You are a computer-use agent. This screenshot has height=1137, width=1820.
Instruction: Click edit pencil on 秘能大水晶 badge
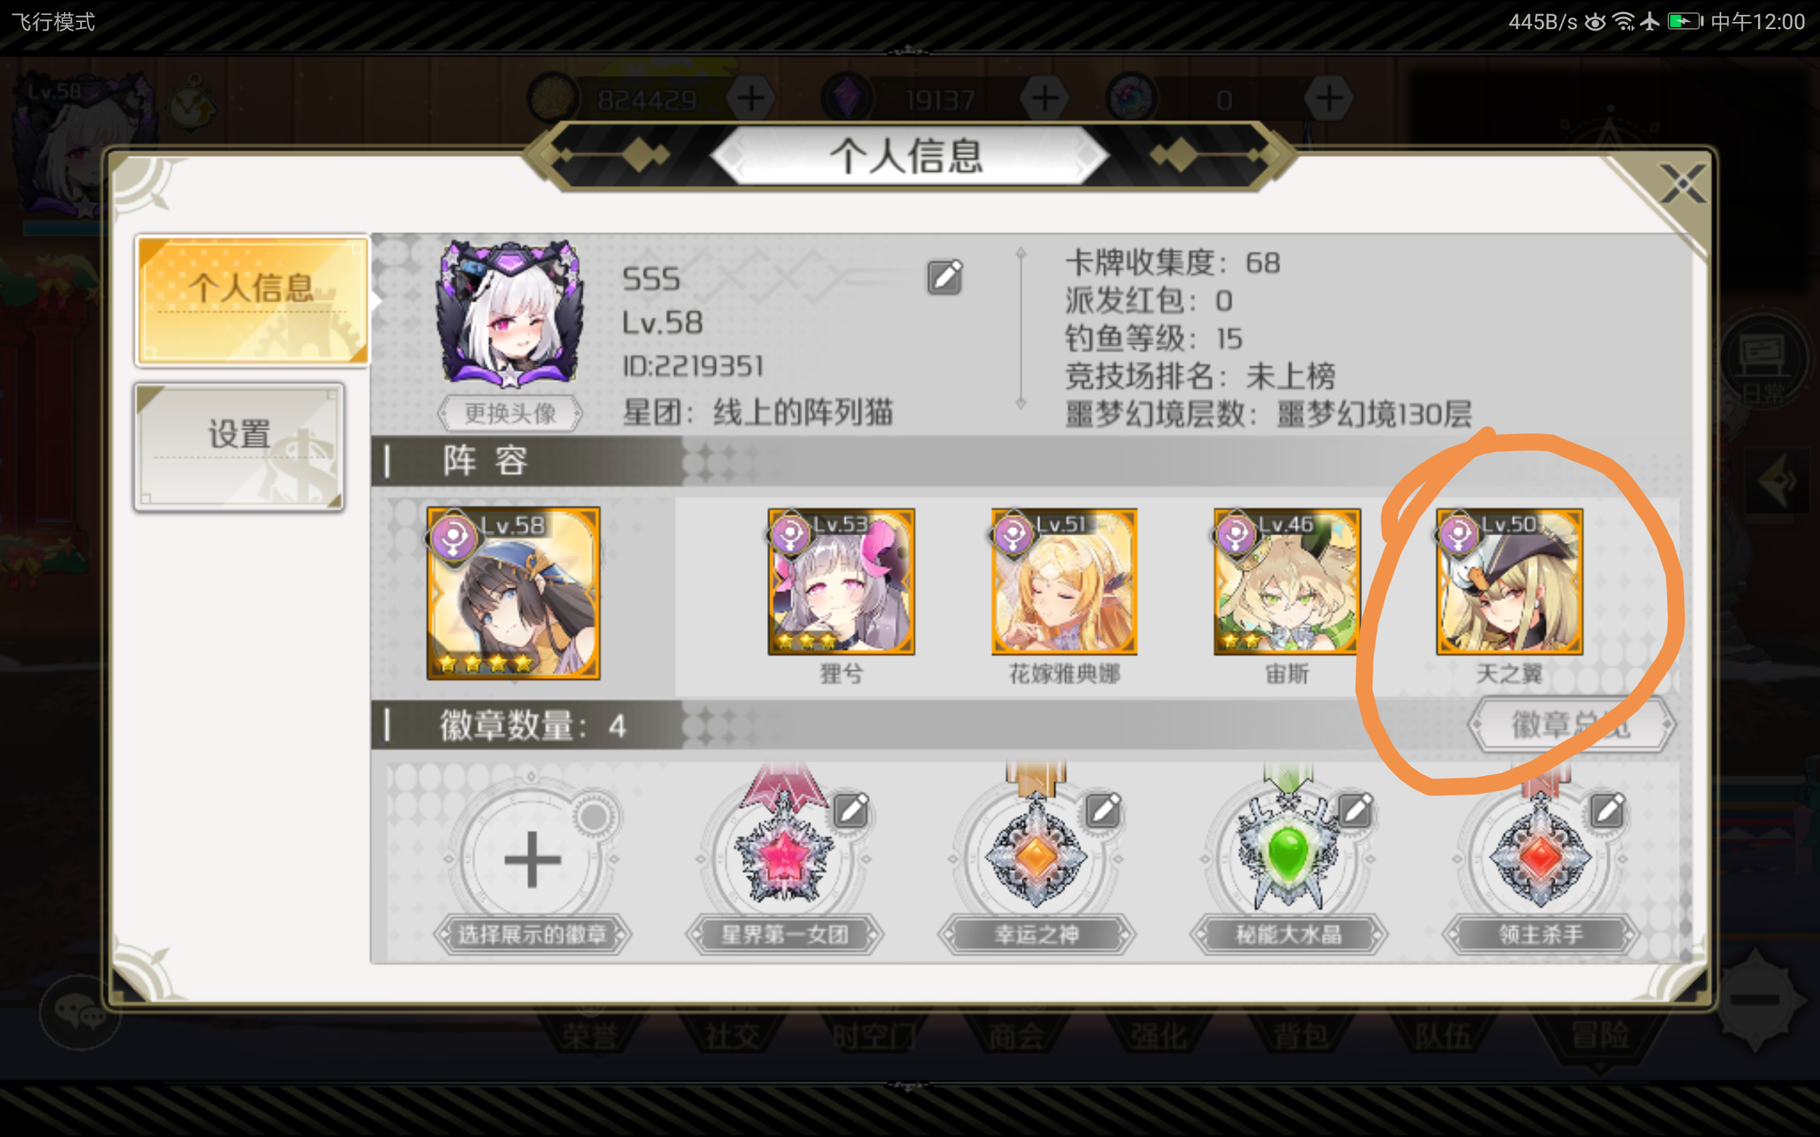tap(1355, 810)
